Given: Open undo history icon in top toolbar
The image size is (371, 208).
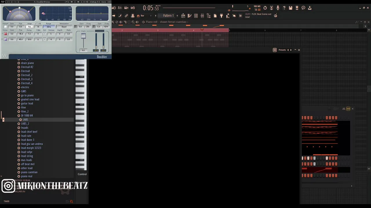Looking at the screenshot, I should point(265,8).
